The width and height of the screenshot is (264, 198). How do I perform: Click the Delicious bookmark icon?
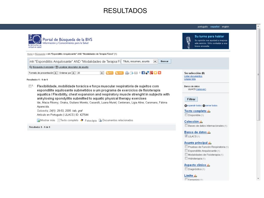click(147, 73)
